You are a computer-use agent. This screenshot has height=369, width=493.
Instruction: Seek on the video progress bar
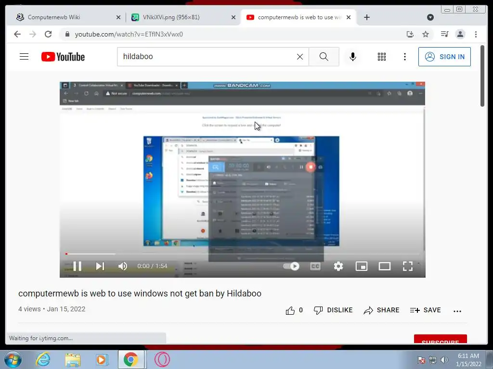tap(243, 254)
